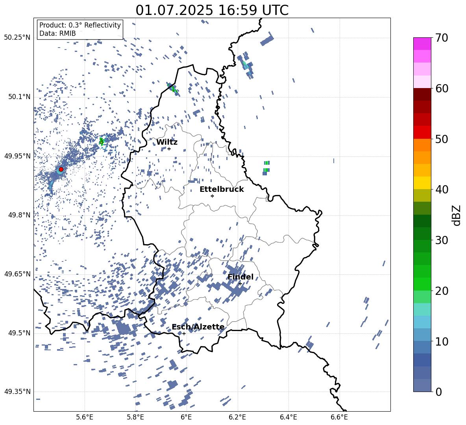Screen dimensions: 466x425
Task: Click the 70 tick on the colorbar
Action: pos(442,38)
